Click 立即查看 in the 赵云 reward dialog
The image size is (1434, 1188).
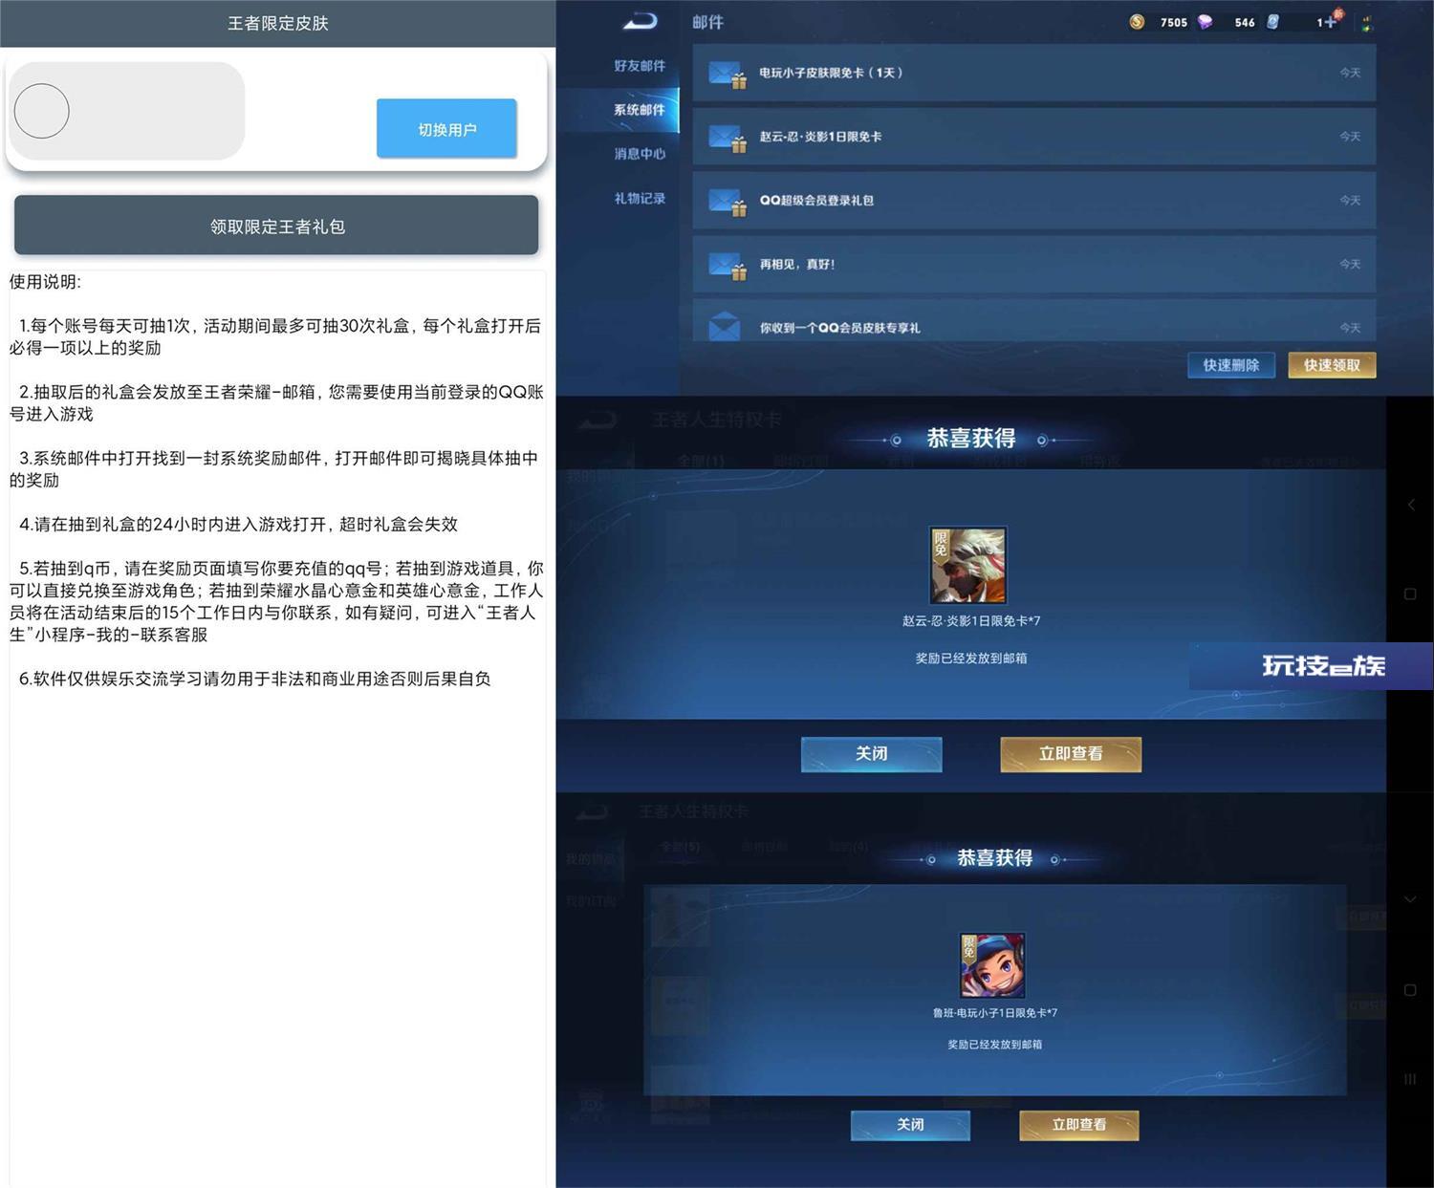click(x=1071, y=754)
